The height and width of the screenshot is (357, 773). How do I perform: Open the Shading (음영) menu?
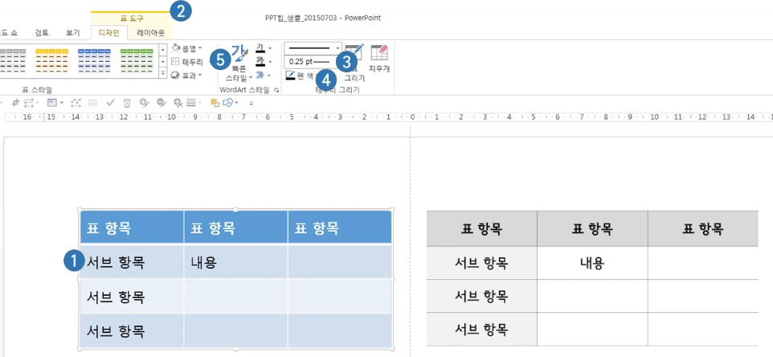(x=186, y=48)
